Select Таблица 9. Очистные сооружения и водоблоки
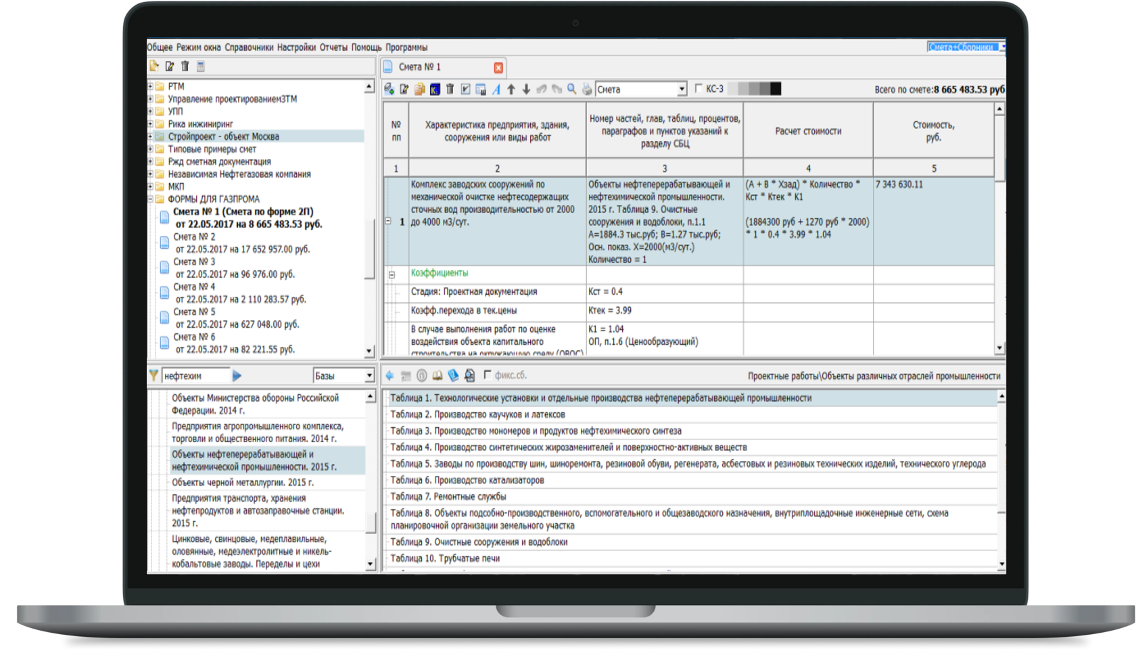This screenshot has width=1136, height=651. point(479,542)
